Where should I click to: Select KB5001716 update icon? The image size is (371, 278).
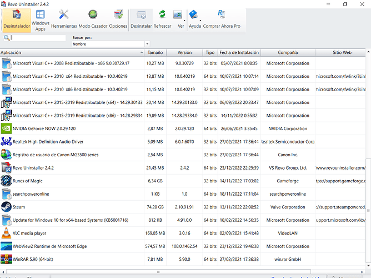(x=7, y=220)
